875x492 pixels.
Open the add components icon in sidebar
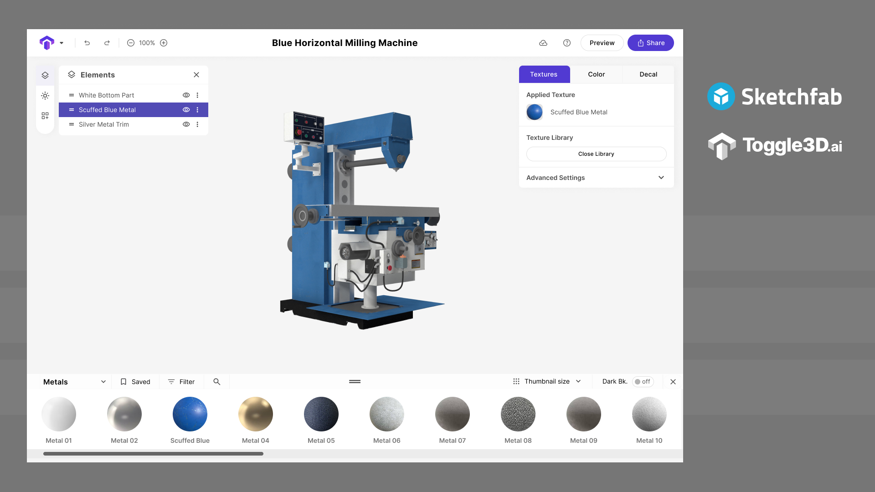tap(45, 115)
